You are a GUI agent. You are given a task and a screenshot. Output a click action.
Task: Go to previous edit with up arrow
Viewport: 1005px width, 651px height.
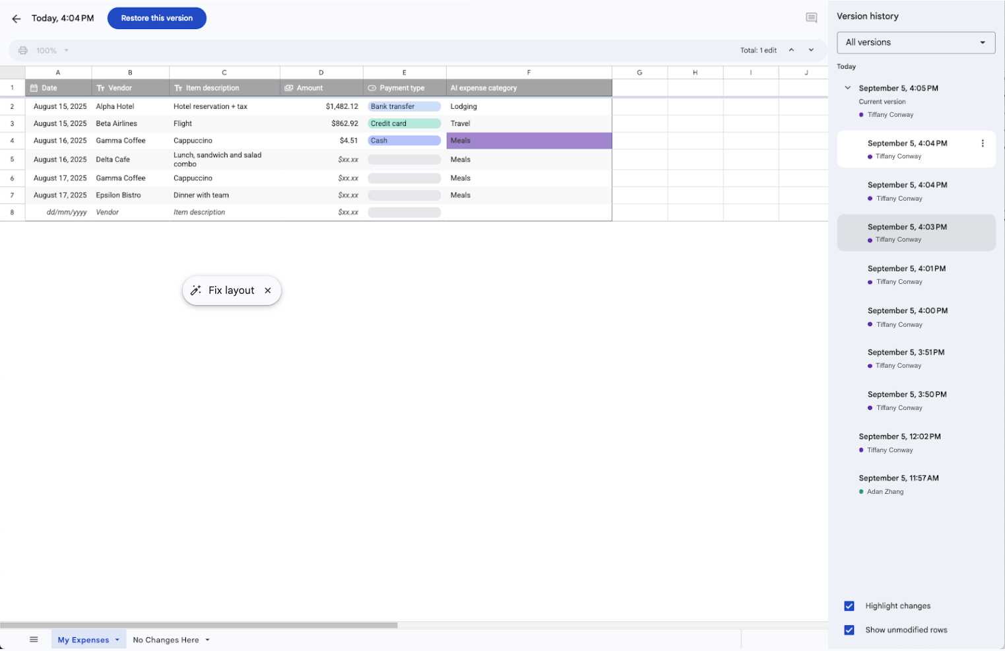791,50
